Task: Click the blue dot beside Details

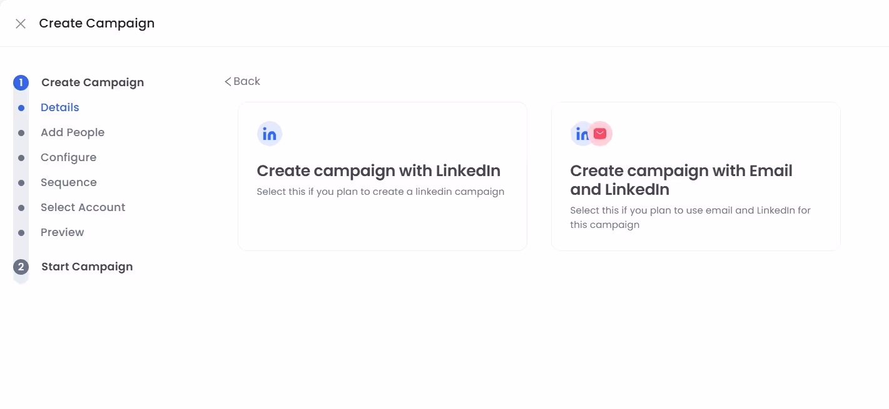Action: tap(21, 107)
